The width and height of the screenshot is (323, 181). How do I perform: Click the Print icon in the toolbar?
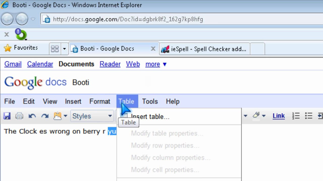pyautogui.click(x=19, y=116)
